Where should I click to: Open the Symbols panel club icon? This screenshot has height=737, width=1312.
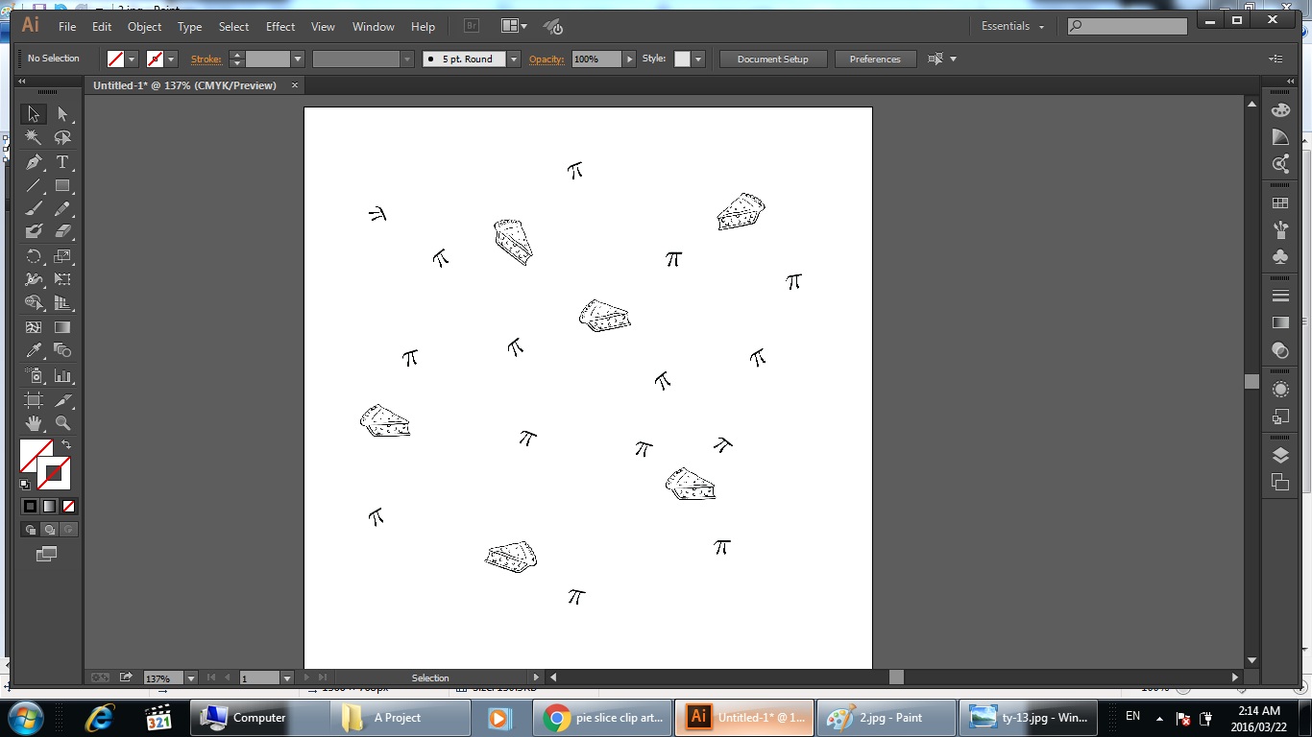pos(1280,257)
